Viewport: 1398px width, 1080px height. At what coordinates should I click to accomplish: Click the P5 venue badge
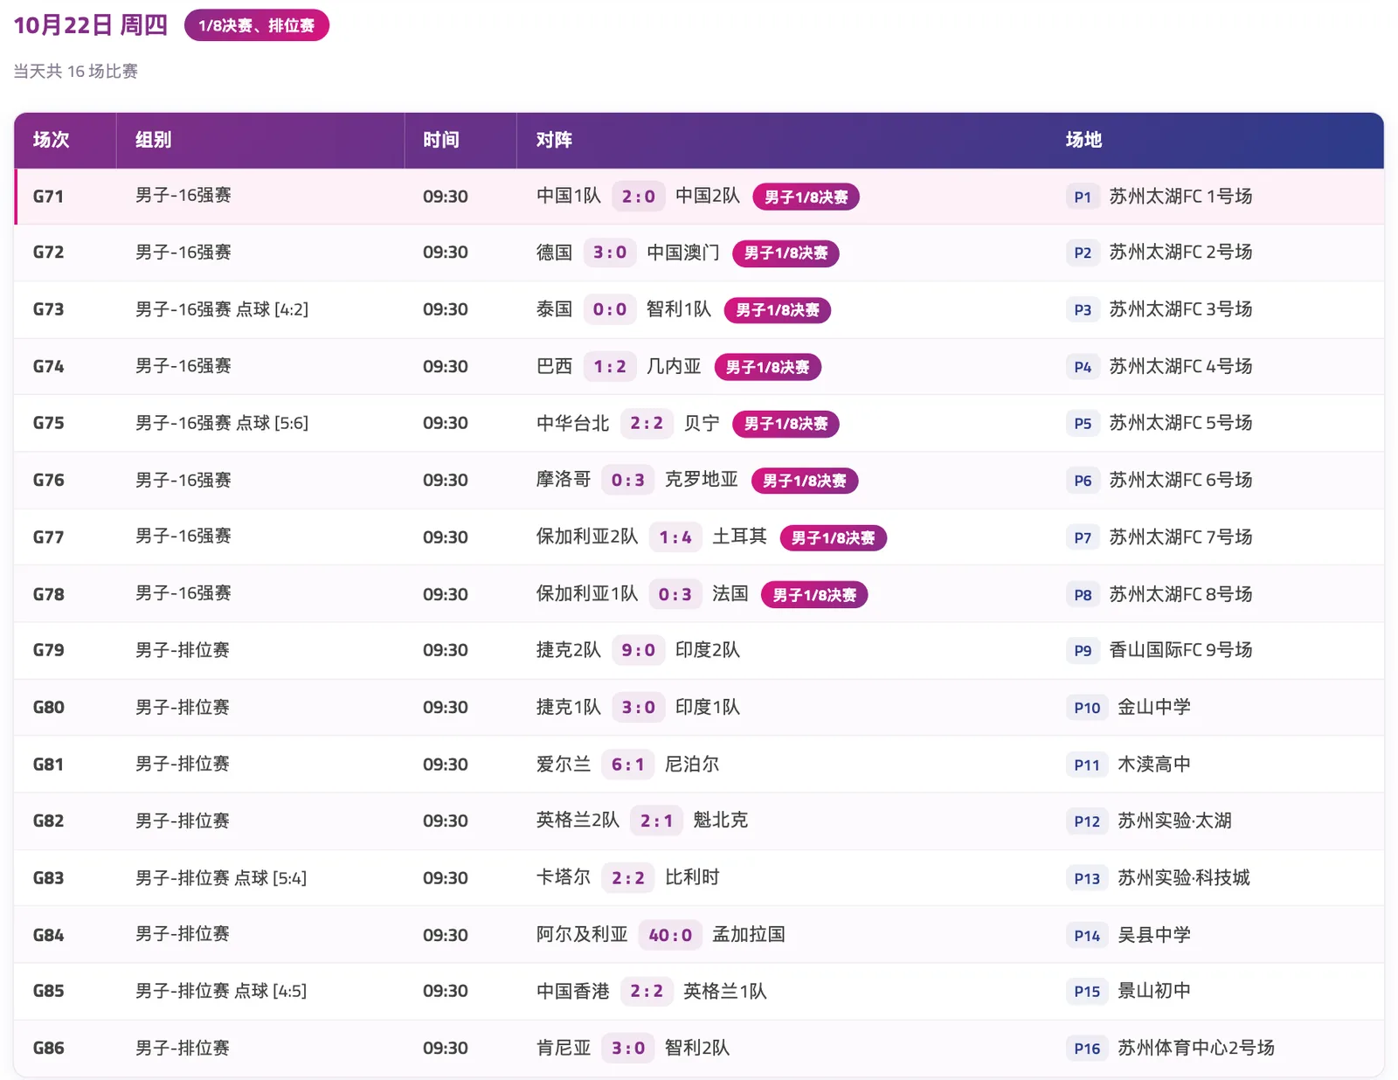[x=1083, y=423]
